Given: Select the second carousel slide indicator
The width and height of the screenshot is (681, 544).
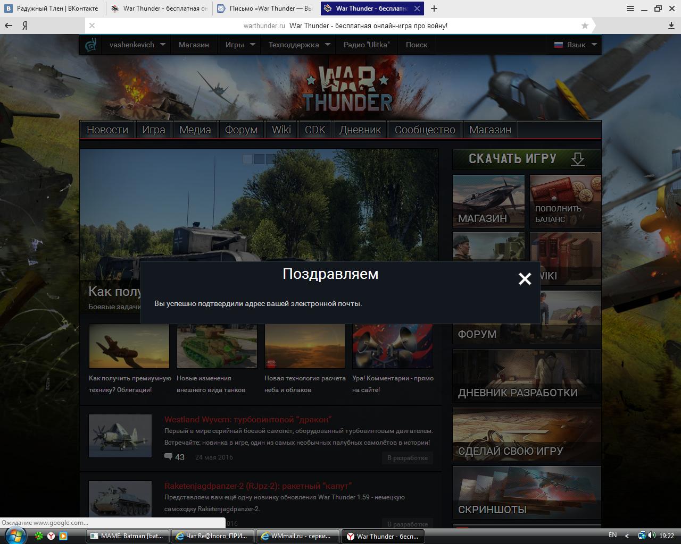Looking at the screenshot, I should [259, 159].
